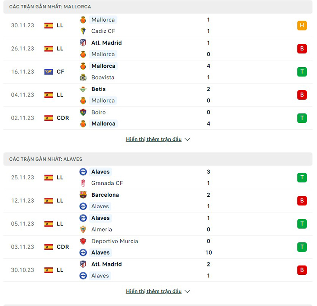Select the Betis team logo
The width and height of the screenshot is (317, 306).
83,89
